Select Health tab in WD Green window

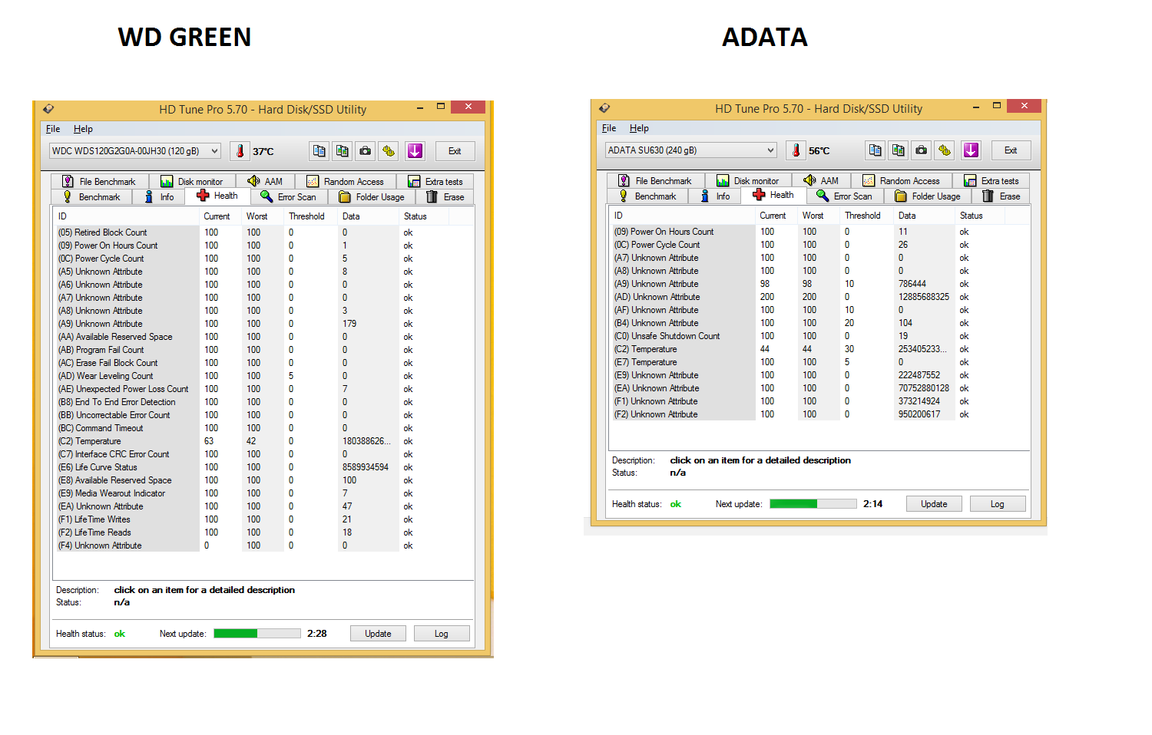click(x=218, y=196)
